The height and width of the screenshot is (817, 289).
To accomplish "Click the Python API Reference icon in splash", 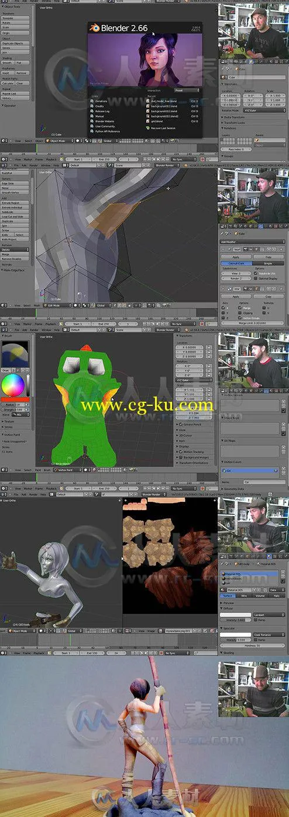I will (x=92, y=131).
